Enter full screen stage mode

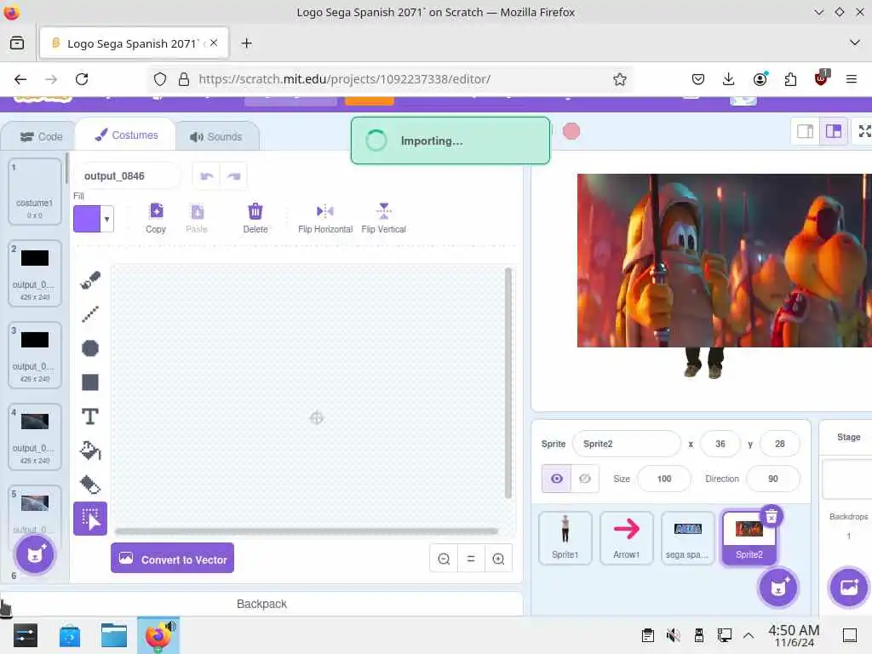864,131
